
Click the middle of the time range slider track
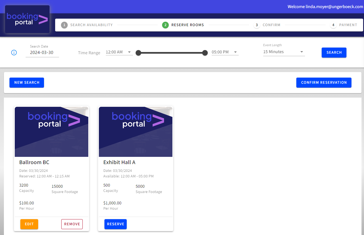click(x=172, y=53)
